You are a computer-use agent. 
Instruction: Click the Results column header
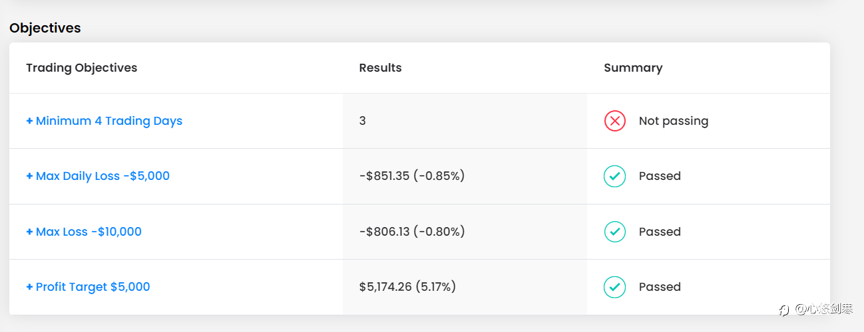point(381,68)
